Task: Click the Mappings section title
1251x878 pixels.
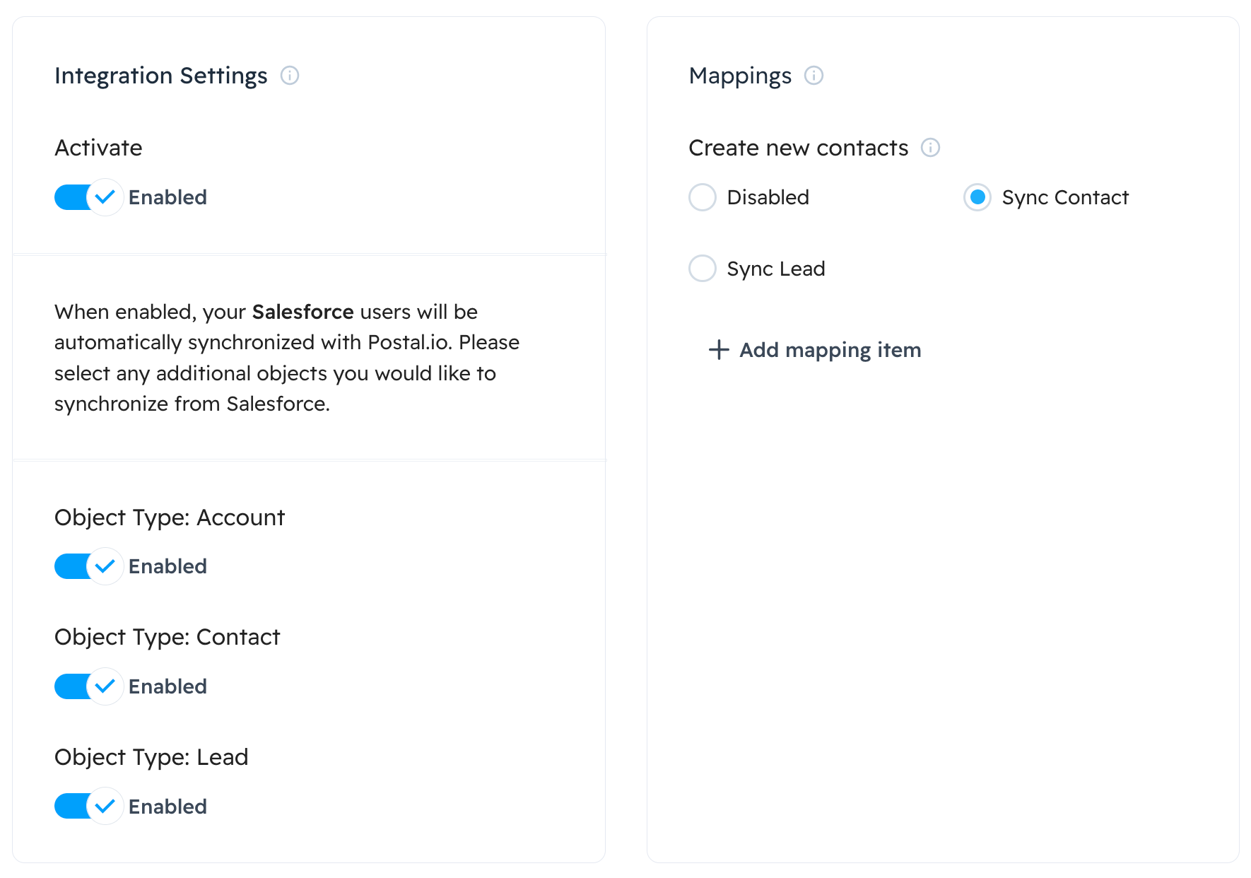Action: tap(740, 76)
